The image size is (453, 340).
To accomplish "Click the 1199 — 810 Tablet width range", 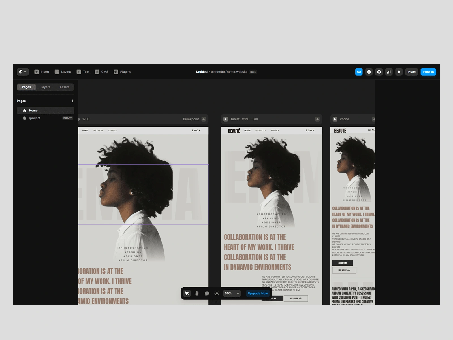I will tap(250, 119).
